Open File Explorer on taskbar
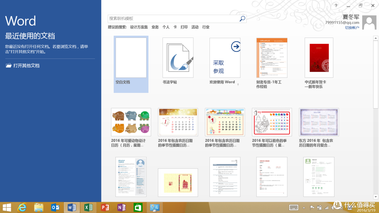The width and height of the screenshot is (379, 213). 39,207
